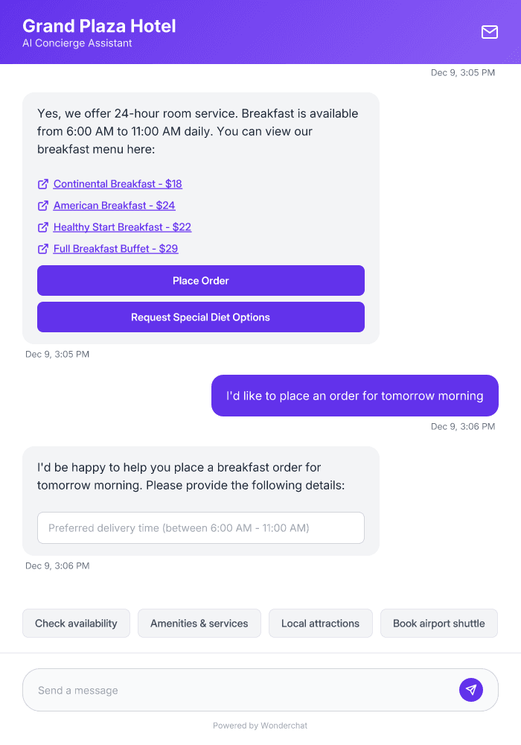
Task: Click the send message paper plane icon
Action: click(x=471, y=689)
